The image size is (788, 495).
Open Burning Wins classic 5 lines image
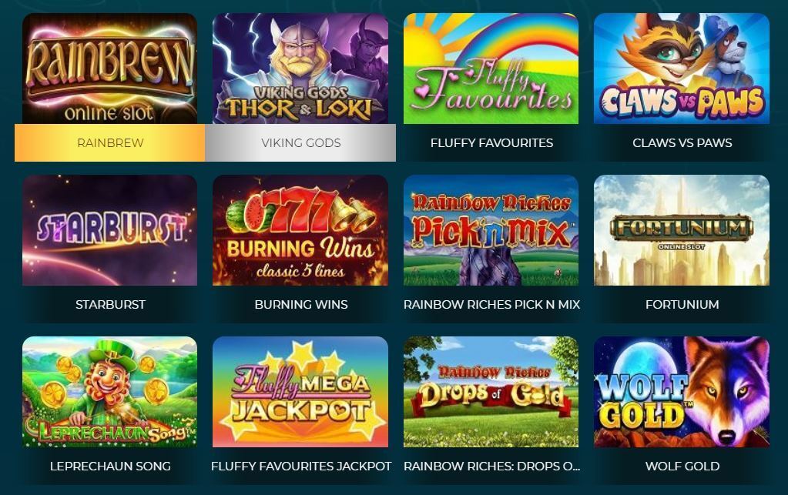coord(300,230)
